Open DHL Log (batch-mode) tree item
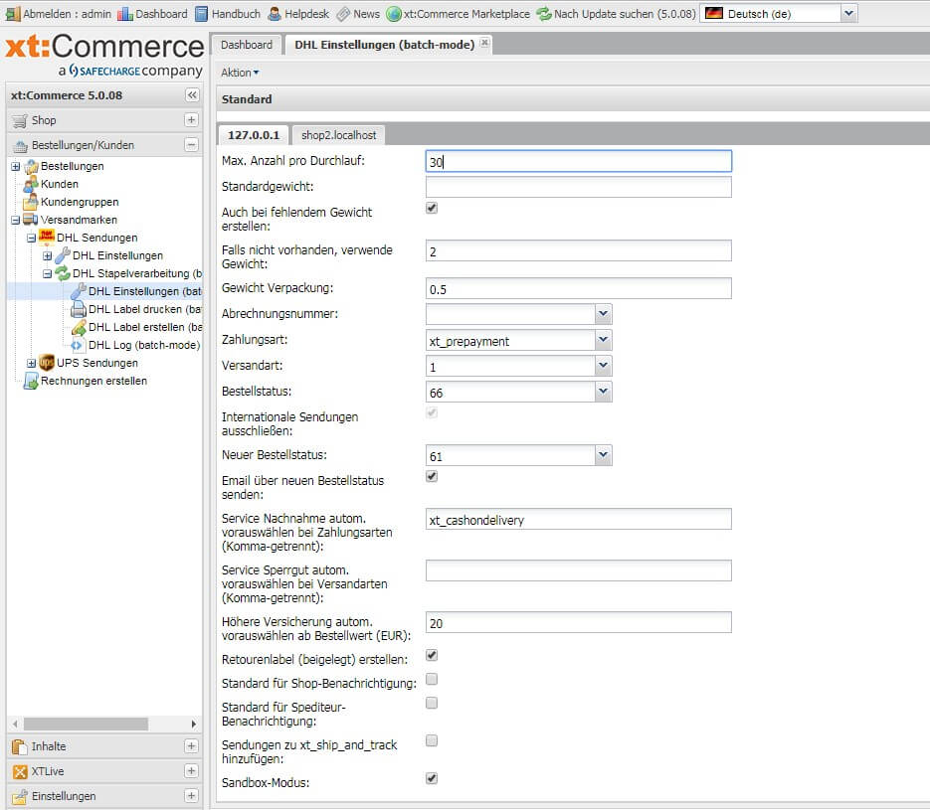Screen dimensions: 930x810 (x=144, y=345)
